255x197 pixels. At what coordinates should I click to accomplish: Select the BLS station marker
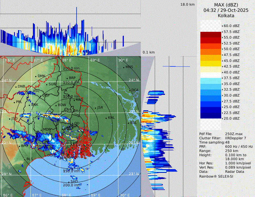tap(24, 160)
